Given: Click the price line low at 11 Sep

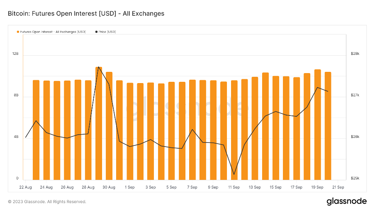Looking at the screenshot, I should click(x=234, y=174).
